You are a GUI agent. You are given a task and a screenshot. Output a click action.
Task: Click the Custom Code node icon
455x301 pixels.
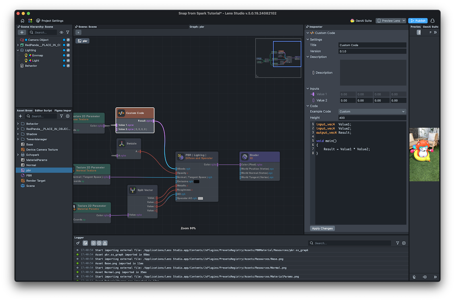tap(121, 113)
